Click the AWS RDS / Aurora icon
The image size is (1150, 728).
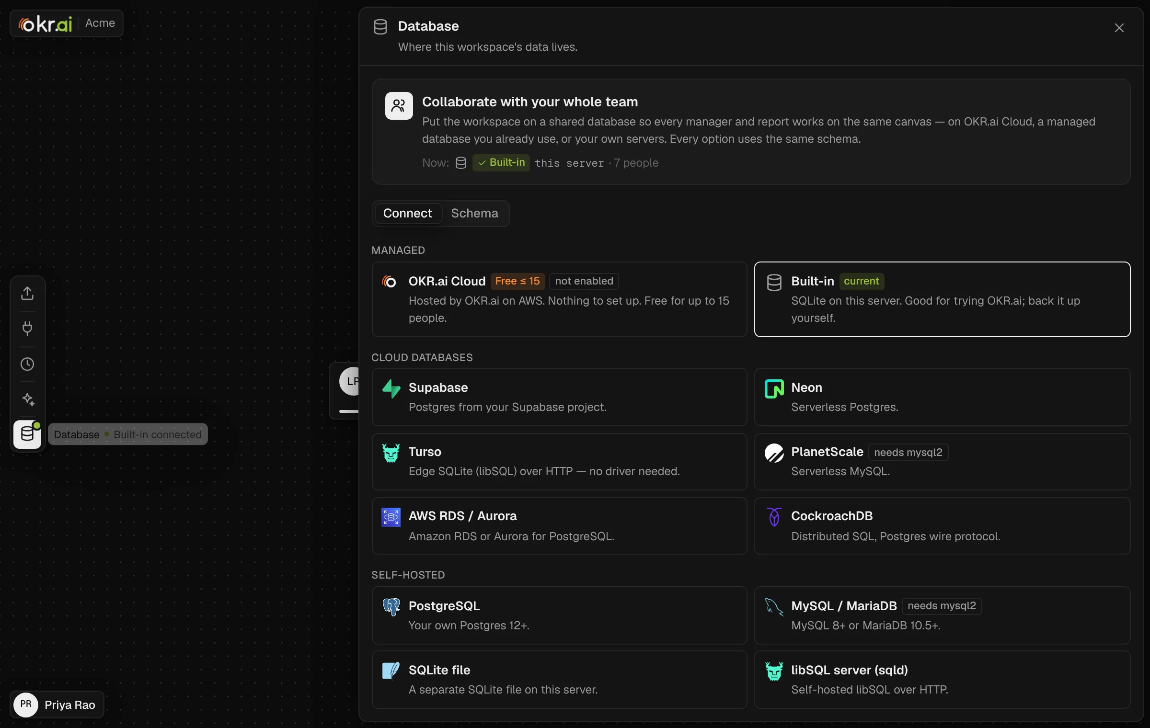coord(391,517)
